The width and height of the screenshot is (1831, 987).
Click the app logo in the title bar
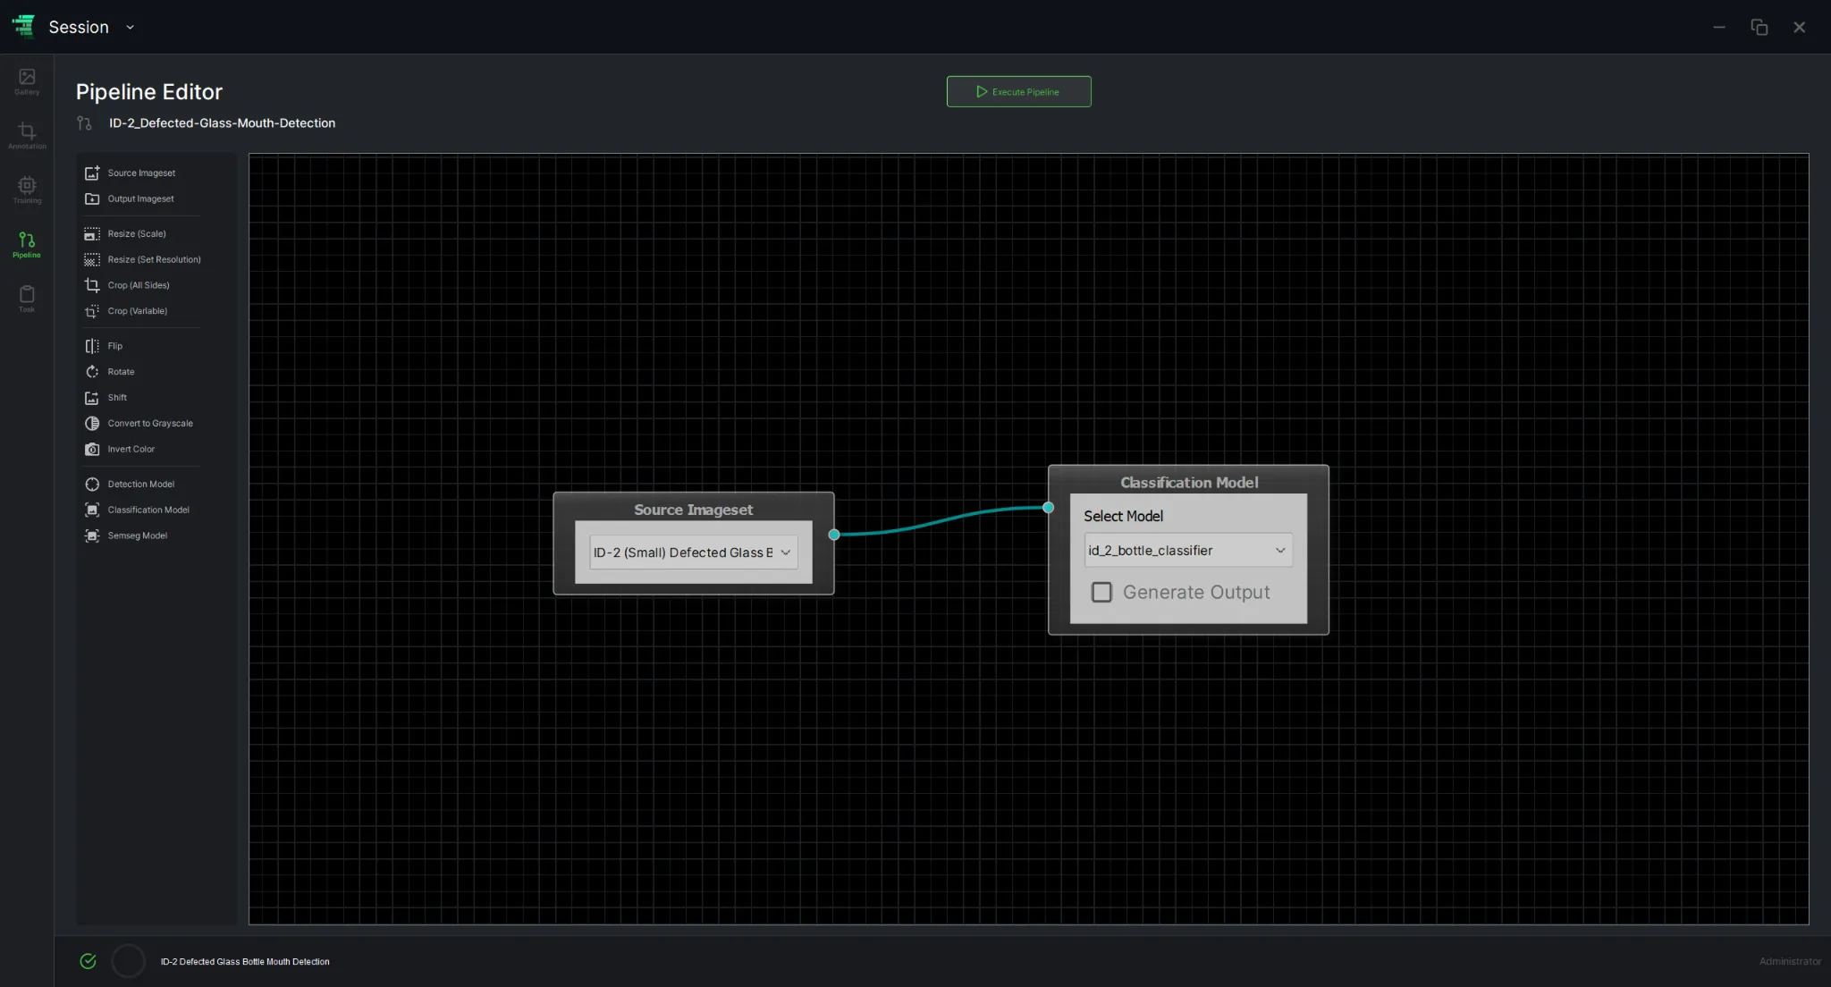coord(24,27)
